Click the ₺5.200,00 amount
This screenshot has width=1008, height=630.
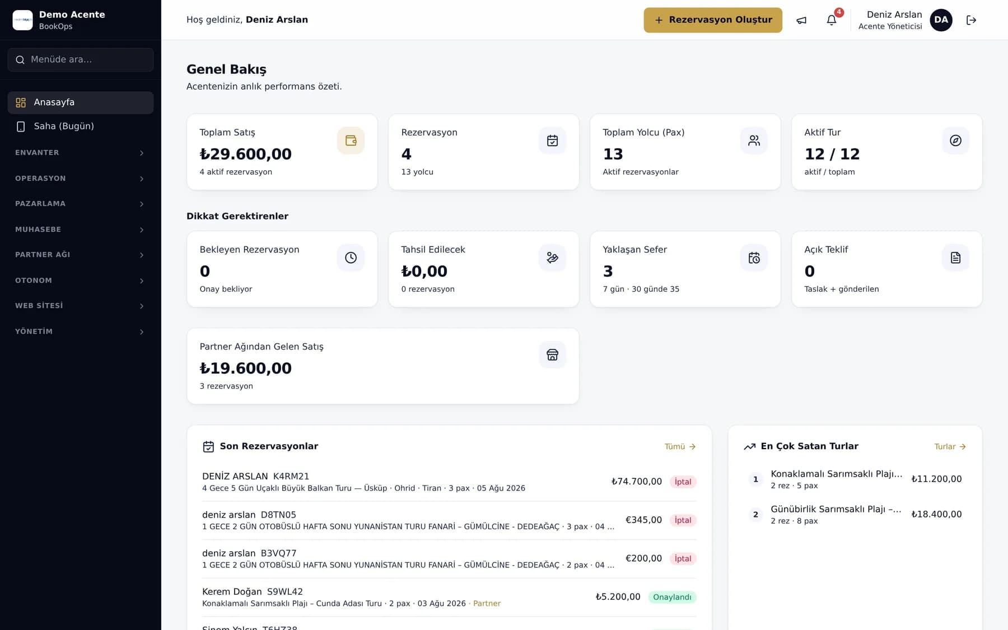click(618, 597)
